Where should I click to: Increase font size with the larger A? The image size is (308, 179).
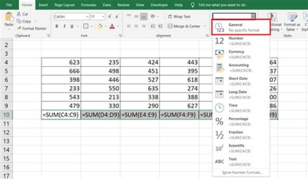(110, 17)
